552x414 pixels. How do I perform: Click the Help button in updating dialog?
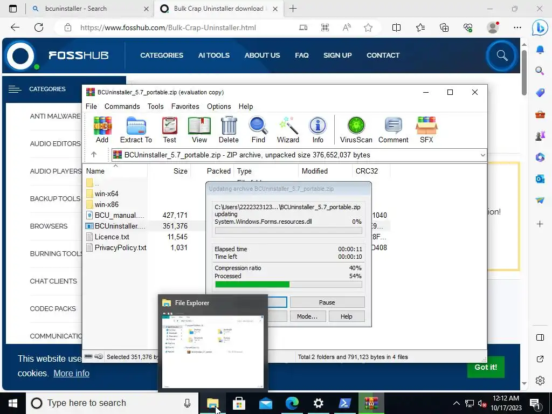tap(347, 316)
